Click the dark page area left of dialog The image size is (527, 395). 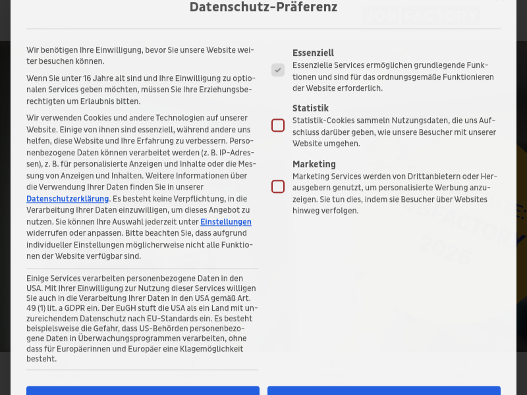click(5, 197)
